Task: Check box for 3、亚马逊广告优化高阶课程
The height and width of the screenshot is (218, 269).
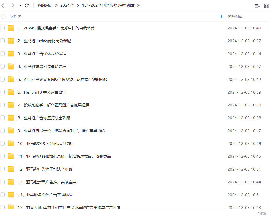Action: tap(2, 54)
